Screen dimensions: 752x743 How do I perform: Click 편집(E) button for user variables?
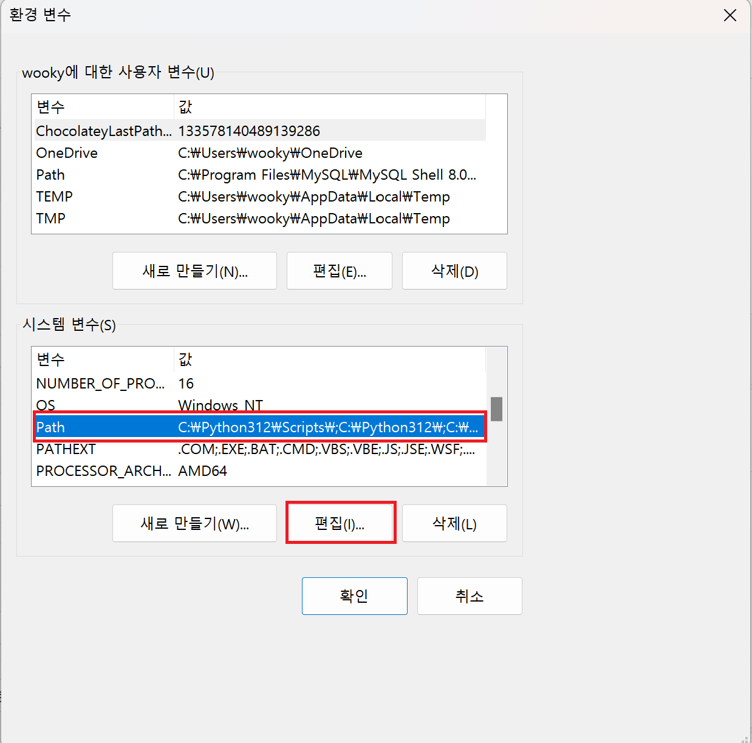340,271
